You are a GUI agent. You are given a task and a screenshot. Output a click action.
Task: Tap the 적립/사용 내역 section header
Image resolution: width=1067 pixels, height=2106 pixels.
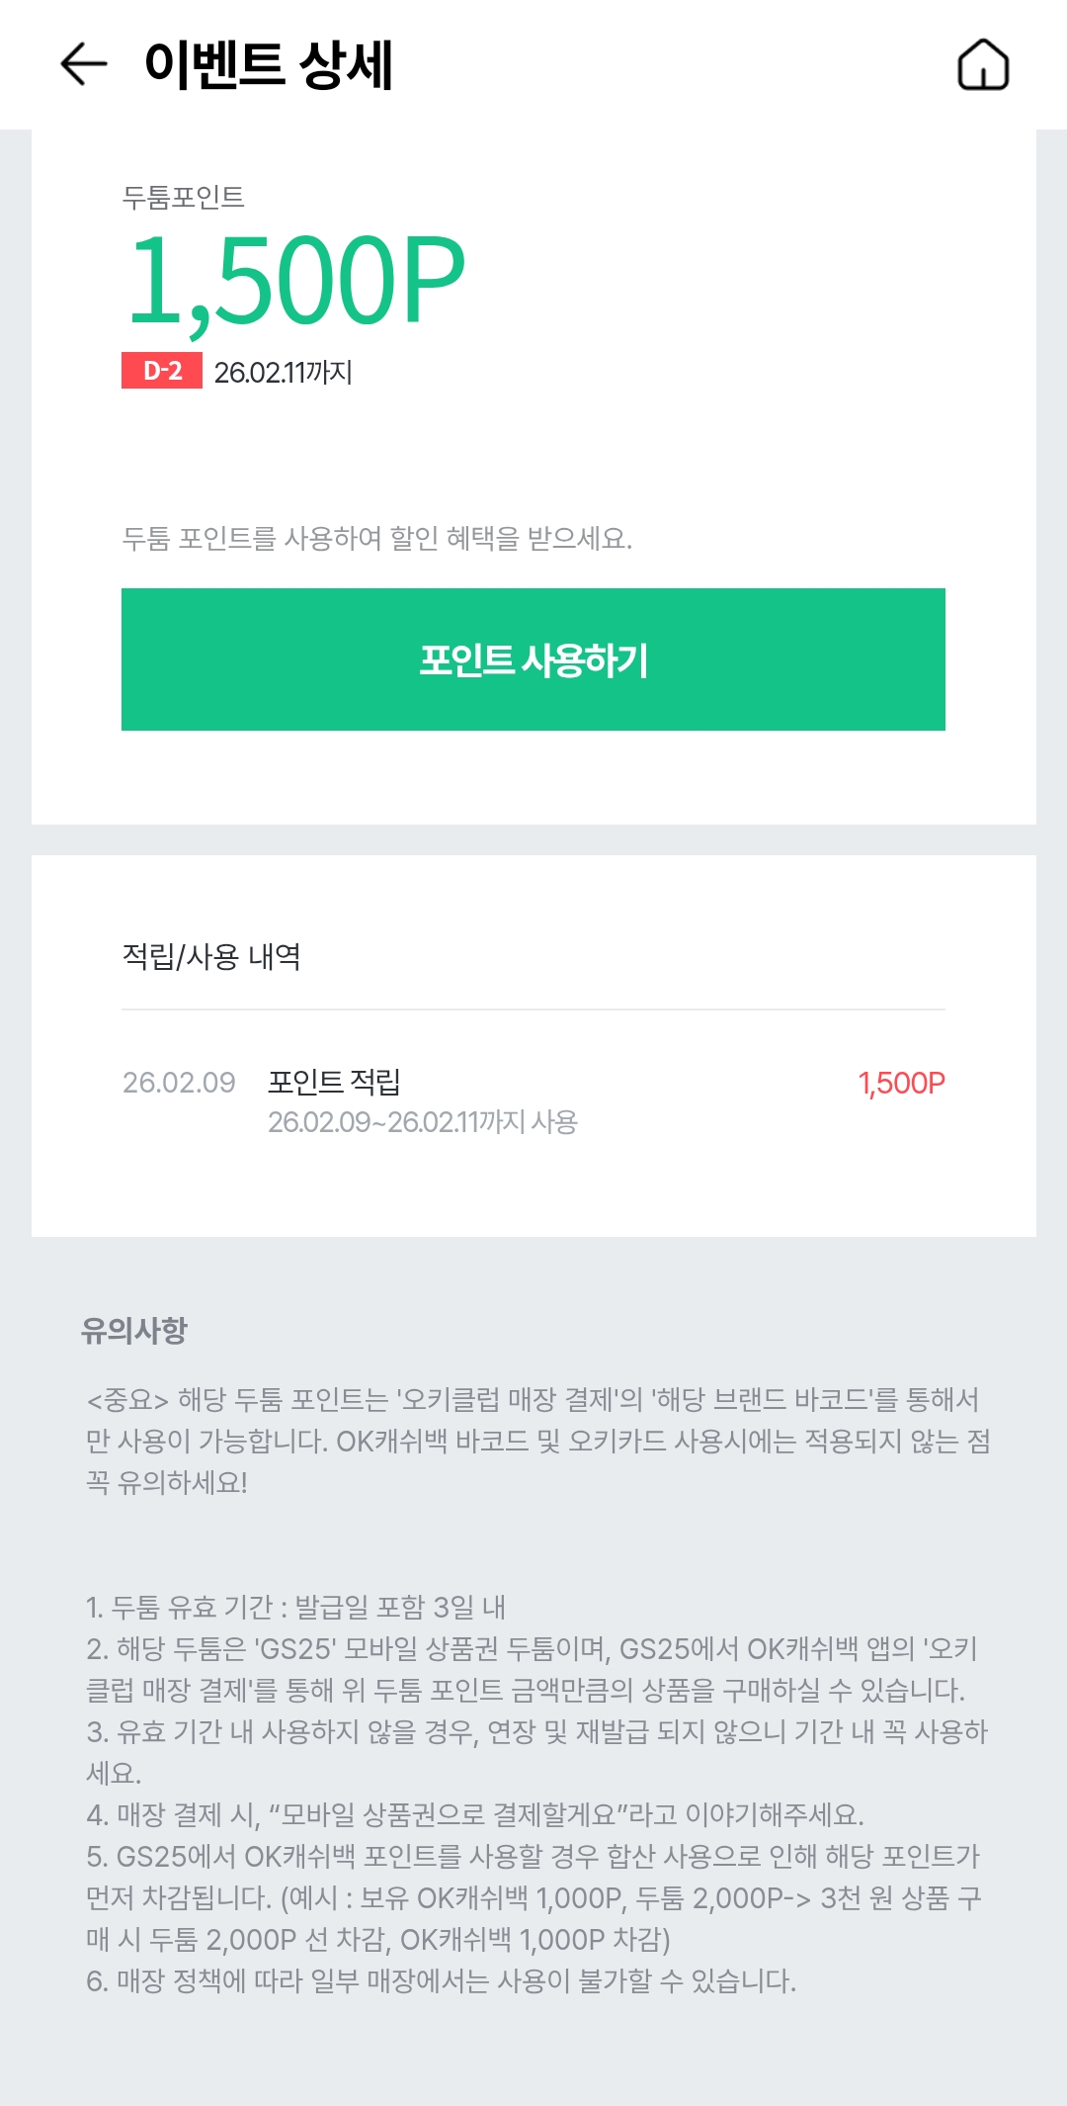(x=211, y=956)
